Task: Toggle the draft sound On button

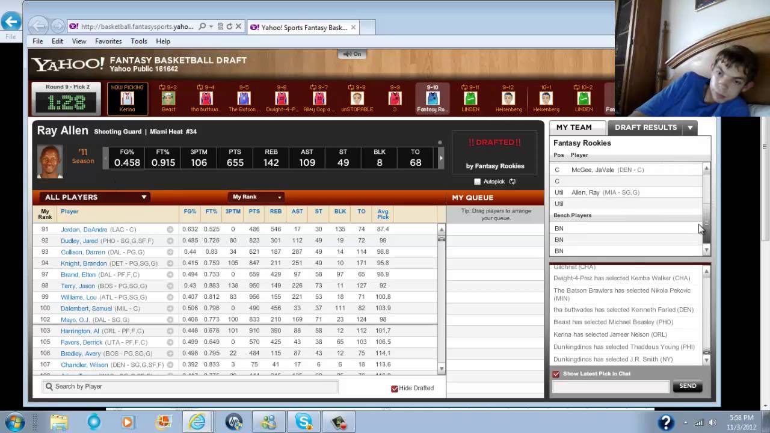Action: point(353,54)
